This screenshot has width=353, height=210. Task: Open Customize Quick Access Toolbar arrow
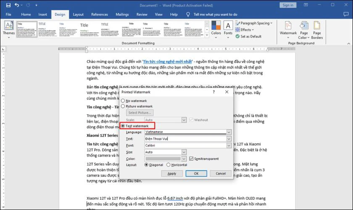[36, 5]
